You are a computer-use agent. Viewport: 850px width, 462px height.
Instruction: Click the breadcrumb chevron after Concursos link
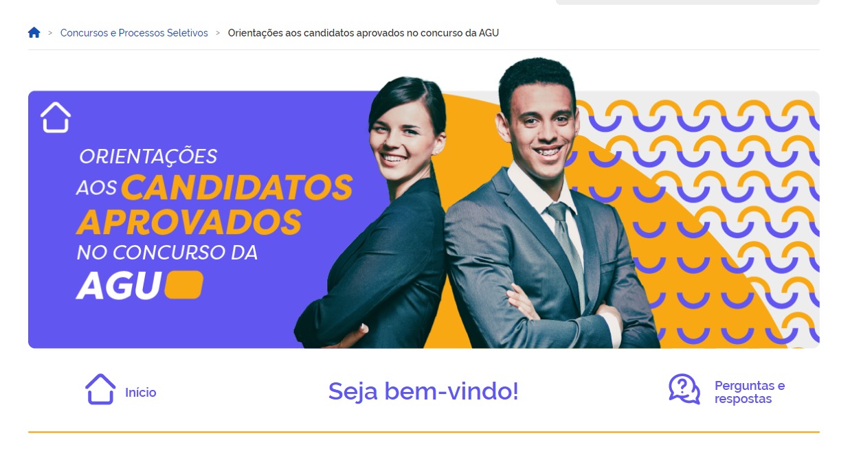tap(218, 33)
